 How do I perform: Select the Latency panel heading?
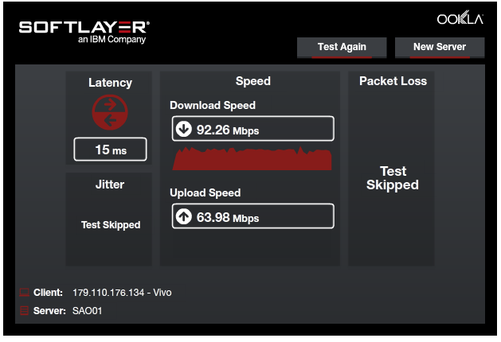coord(110,83)
